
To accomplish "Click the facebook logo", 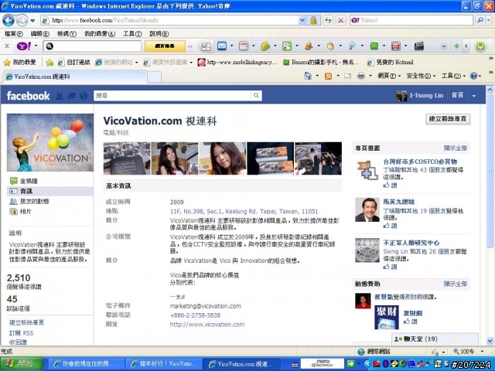I will [x=28, y=96].
